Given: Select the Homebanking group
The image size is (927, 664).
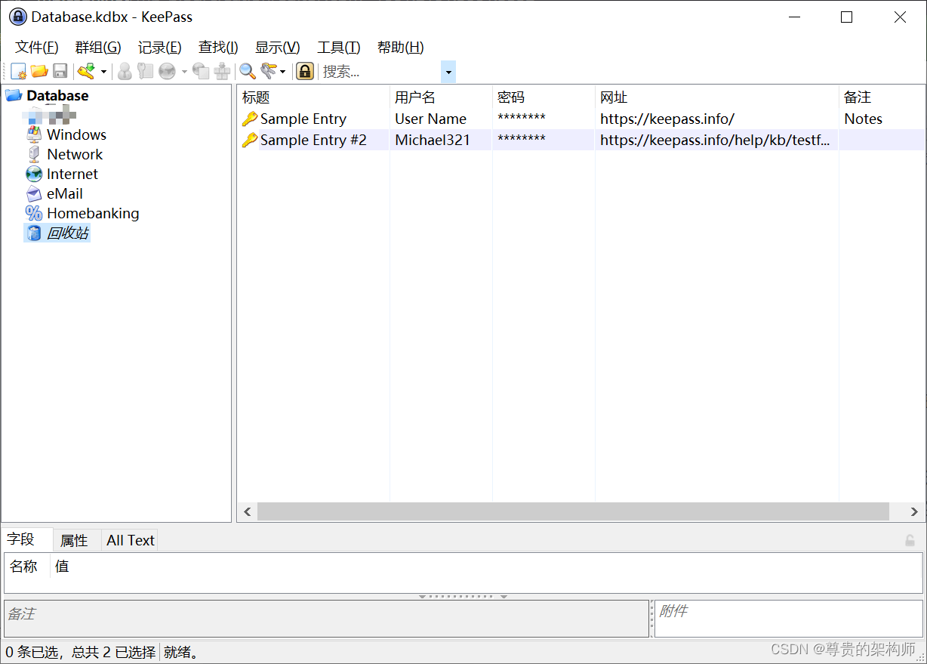Looking at the screenshot, I should (x=93, y=213).
